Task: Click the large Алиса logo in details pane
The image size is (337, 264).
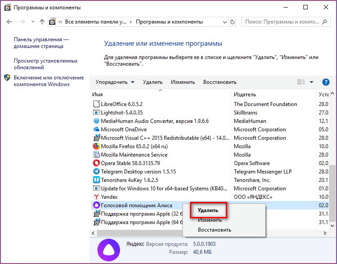Action: click(109, 250)
